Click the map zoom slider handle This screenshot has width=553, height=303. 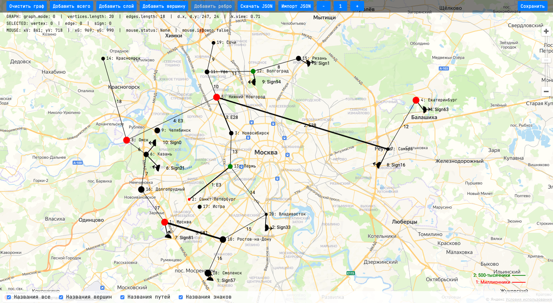(546, 60)
